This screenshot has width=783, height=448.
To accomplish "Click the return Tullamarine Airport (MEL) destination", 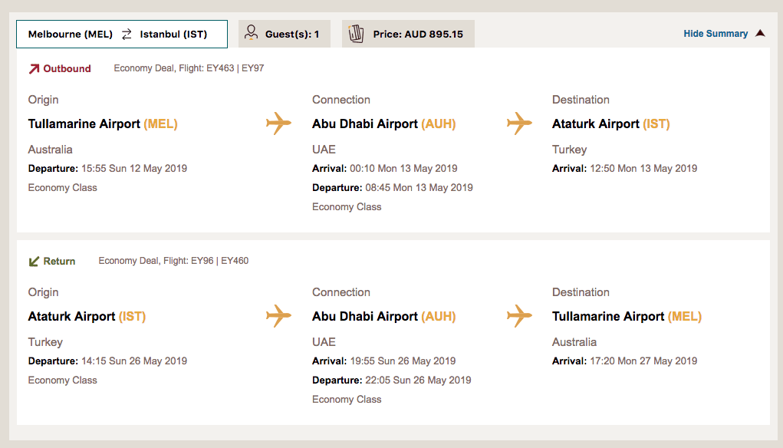I will [627, 317].
